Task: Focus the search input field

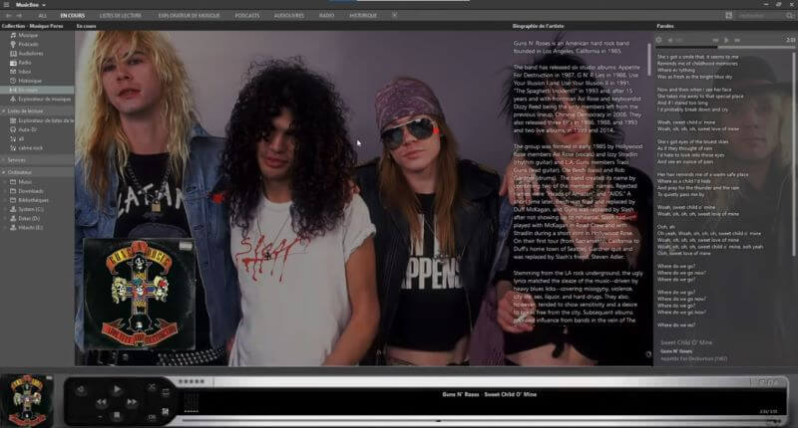Action: tap(760, 16)
